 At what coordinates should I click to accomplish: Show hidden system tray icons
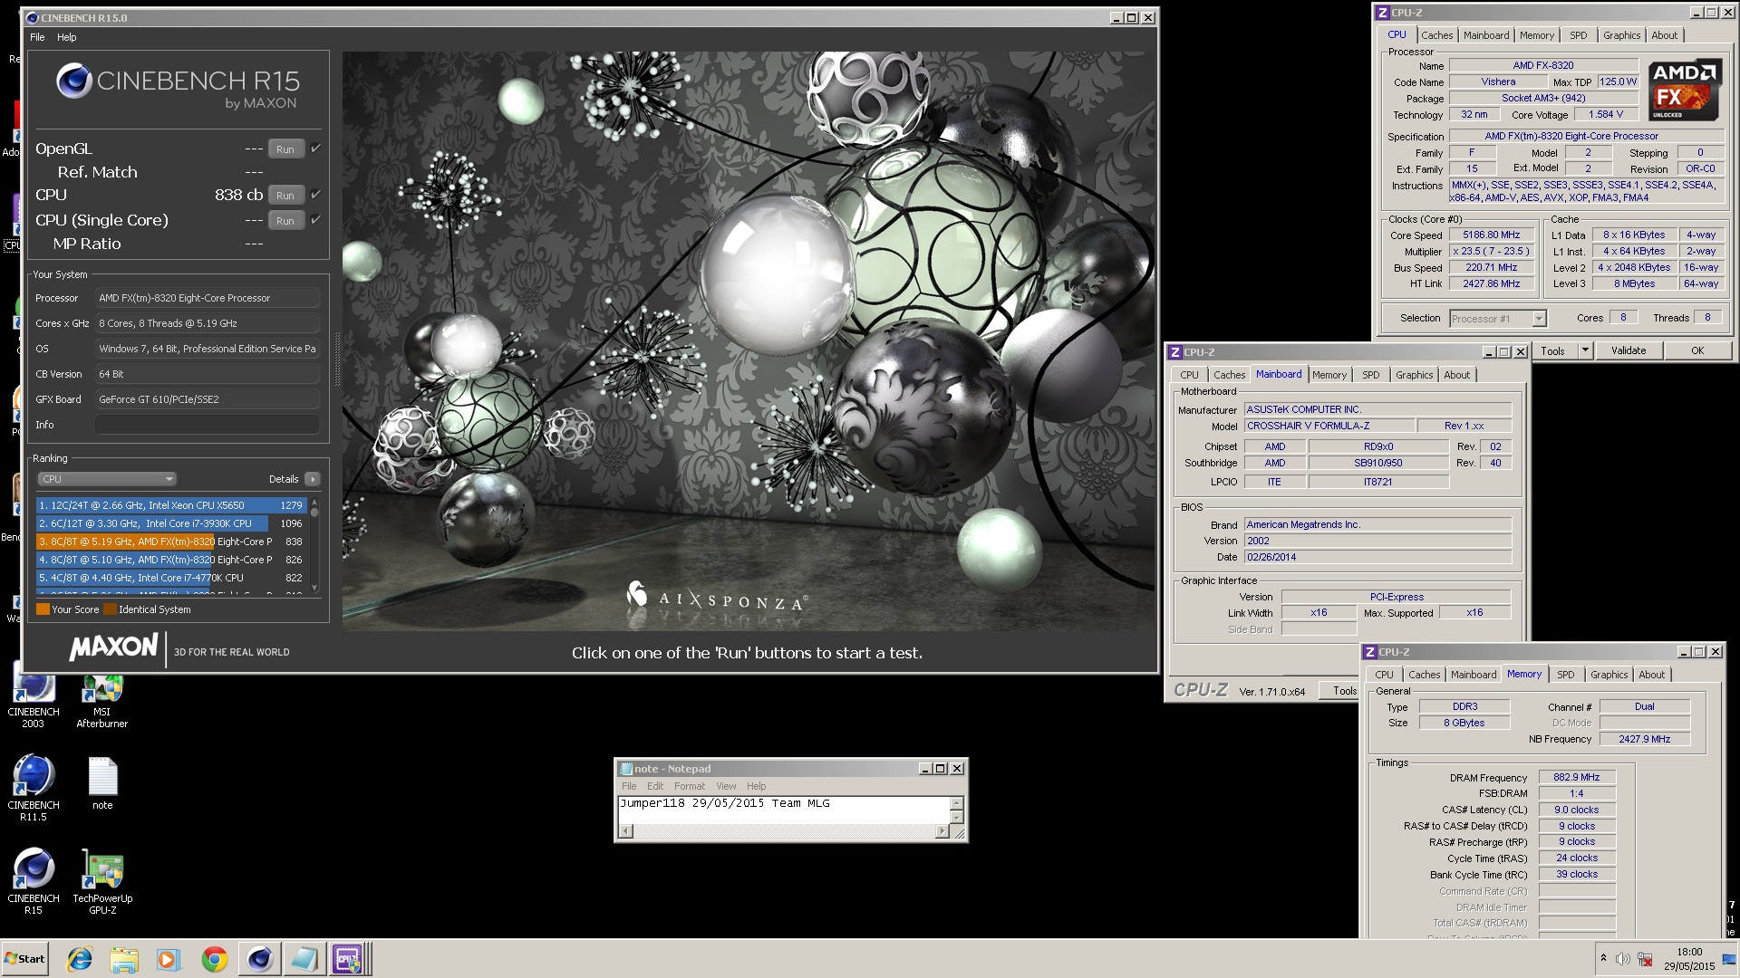(x=1603, y=958)
